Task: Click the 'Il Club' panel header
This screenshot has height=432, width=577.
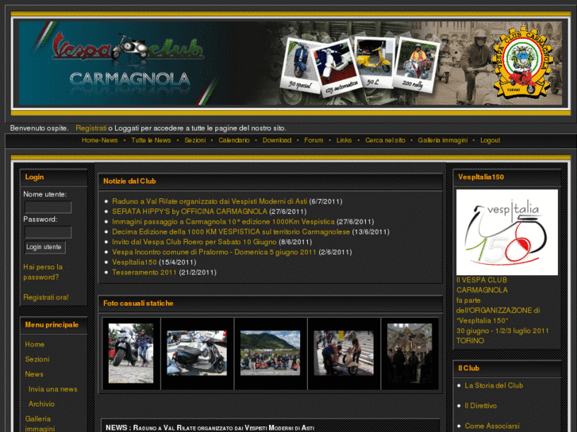Action: pyautogui.click(x=507, y=369)
